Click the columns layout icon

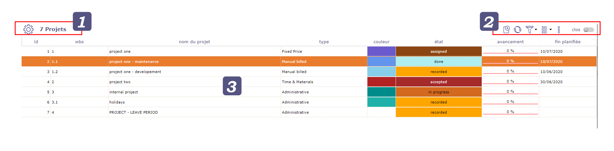pyautogui.click(x=544, y=30)
